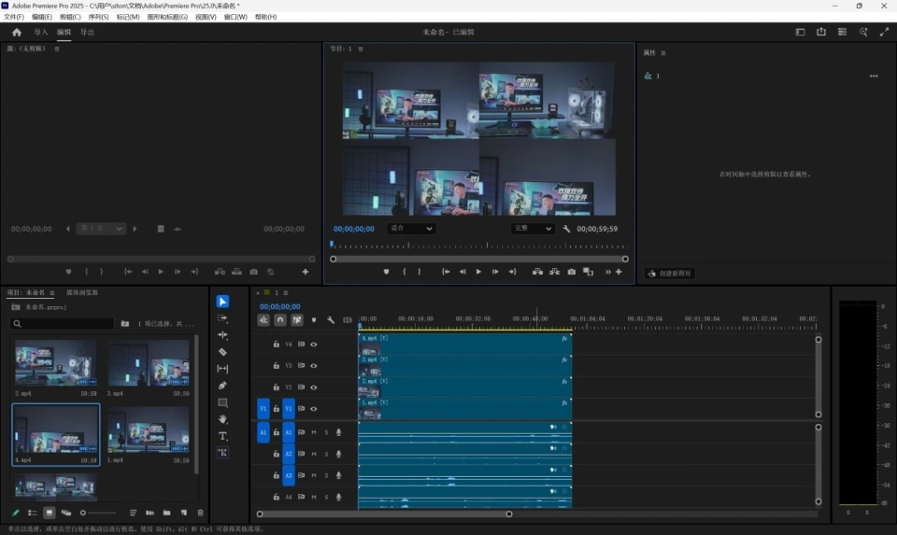Screen dimensions: 897x535
Task: Open the zoom level dropdown labeled 适合
Action: pos(411,229)
